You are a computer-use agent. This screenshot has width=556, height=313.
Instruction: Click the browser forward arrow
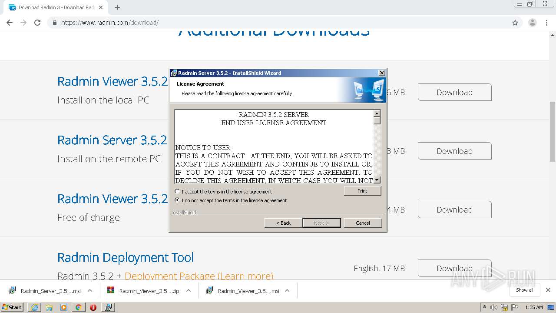pyautogui.click(x=23, y=23)
